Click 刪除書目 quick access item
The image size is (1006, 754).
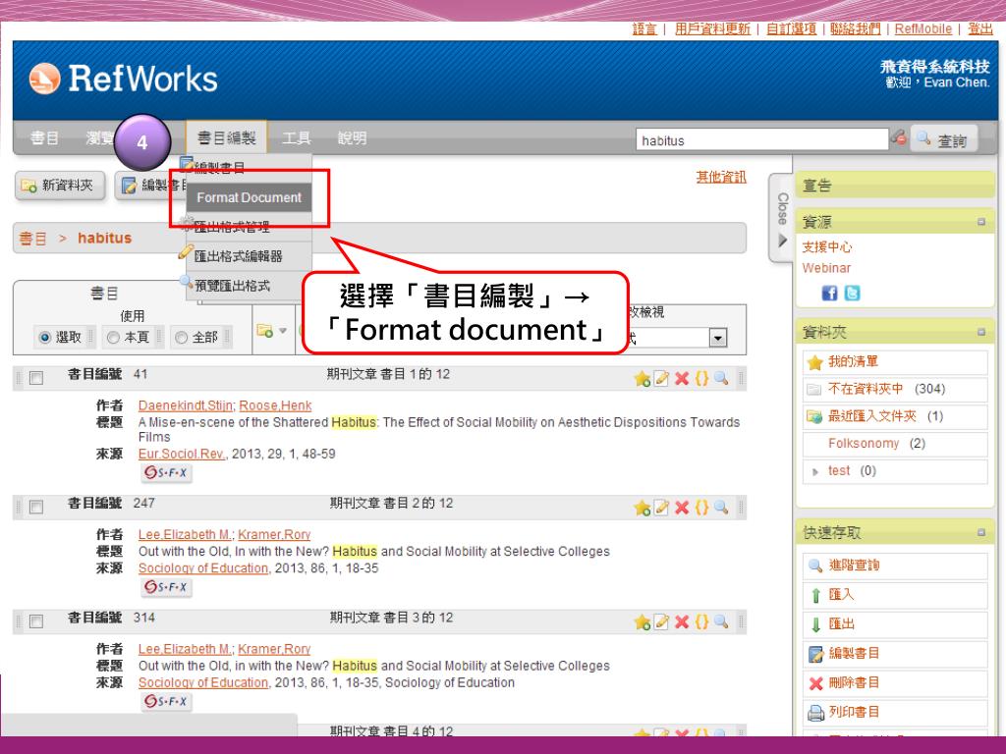tap(894, 683)
